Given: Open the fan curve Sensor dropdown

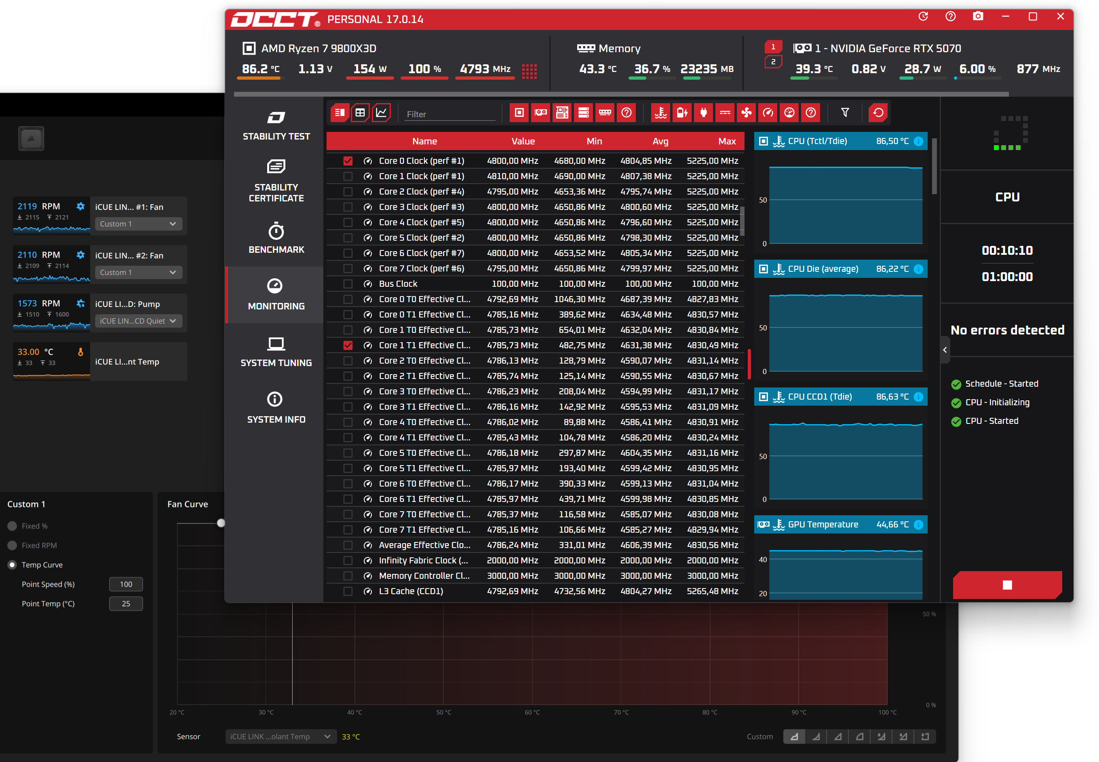Looking at the screenshot, I should 281,737.
